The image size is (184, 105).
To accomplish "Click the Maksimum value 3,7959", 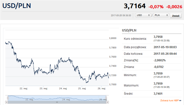I will pos(158,83).
